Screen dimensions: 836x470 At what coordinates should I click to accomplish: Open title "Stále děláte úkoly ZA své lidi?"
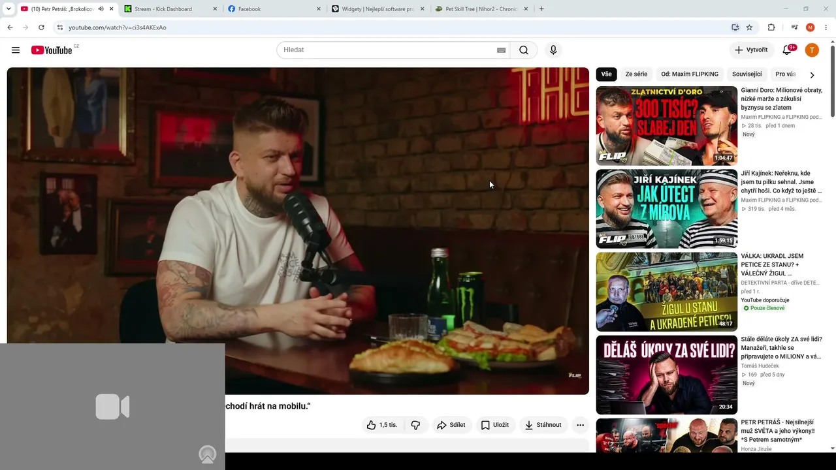[782, 348]
